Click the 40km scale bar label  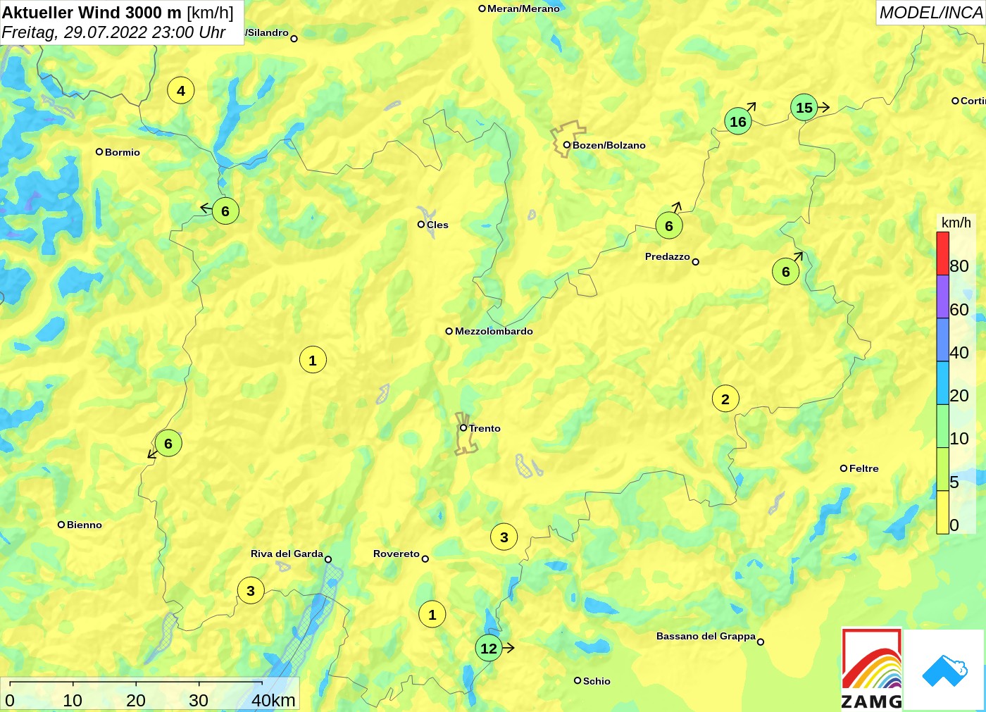pos(274,700)
